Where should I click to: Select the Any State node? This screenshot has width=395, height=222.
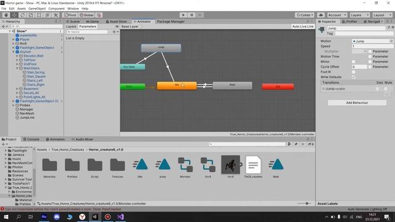pos(133,67)
